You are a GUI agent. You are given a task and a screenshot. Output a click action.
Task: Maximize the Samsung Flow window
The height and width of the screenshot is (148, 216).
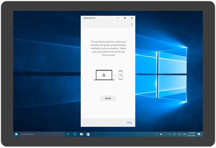tap(125, 18)
